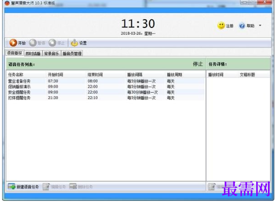Click the orange 开始 start playback button
Image resolution: width=280 pixels, height=205 pixels.
point(18,43)
